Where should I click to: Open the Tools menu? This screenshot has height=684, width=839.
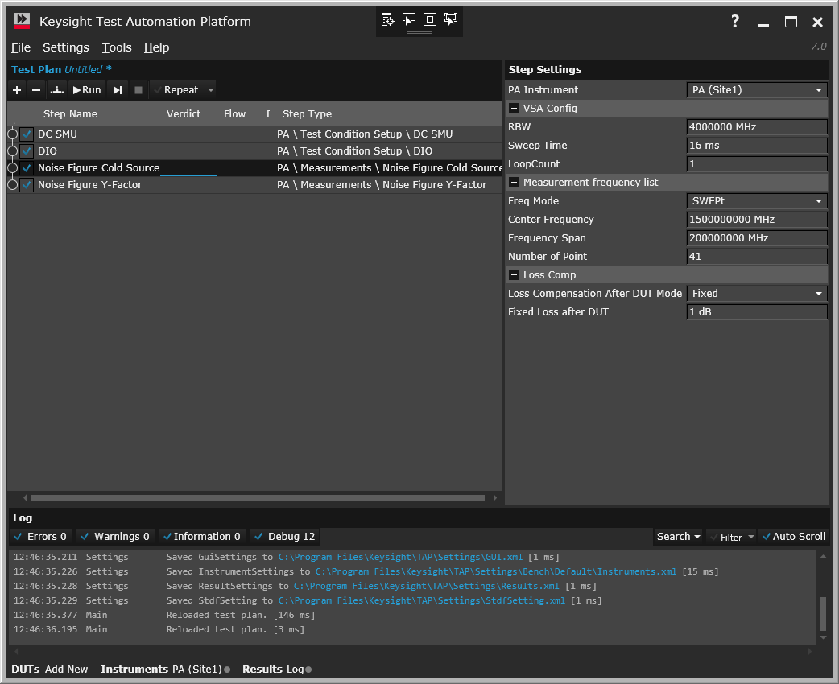pyautogui.click(x=117, y=47)
